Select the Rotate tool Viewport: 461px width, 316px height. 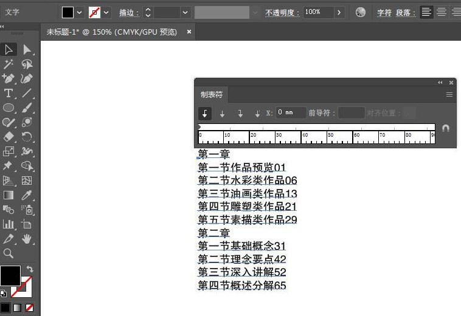27,137
